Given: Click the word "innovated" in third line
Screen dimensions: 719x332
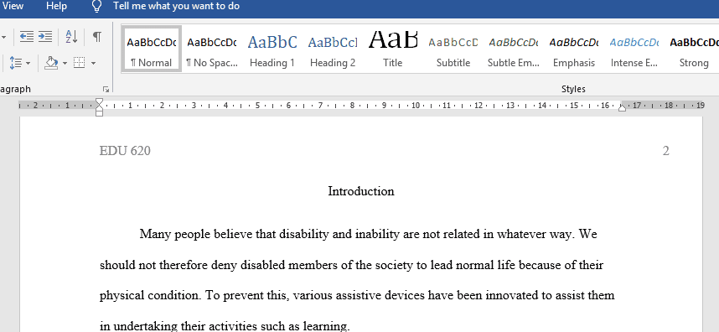Looking at the screenshot, I should coord(512,295).
